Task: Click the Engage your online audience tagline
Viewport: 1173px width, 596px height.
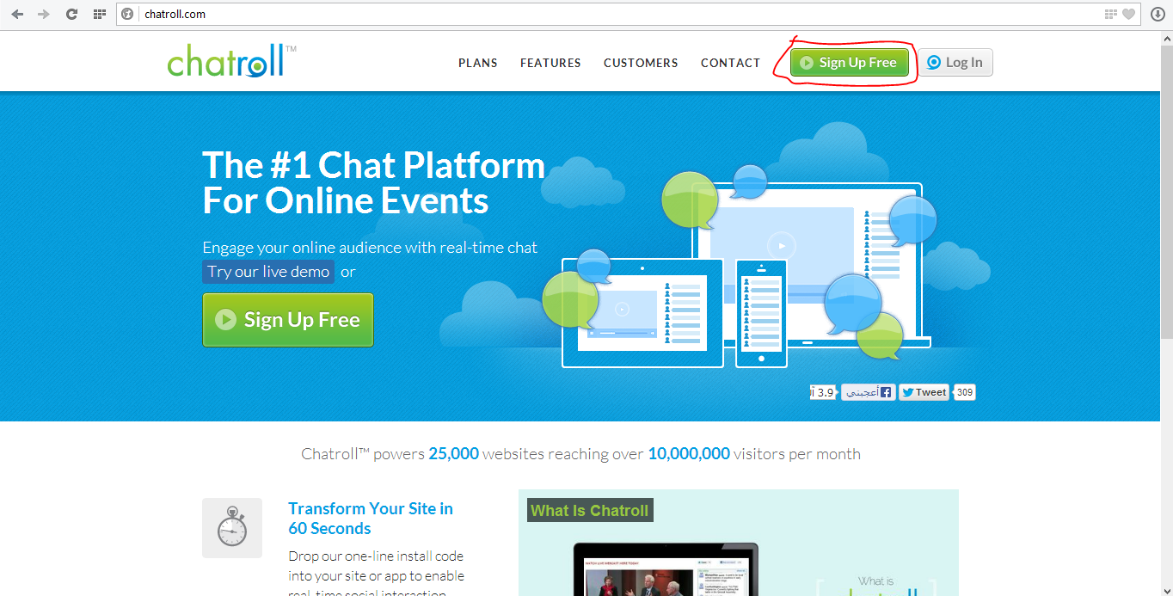Action: click(370, 248)
